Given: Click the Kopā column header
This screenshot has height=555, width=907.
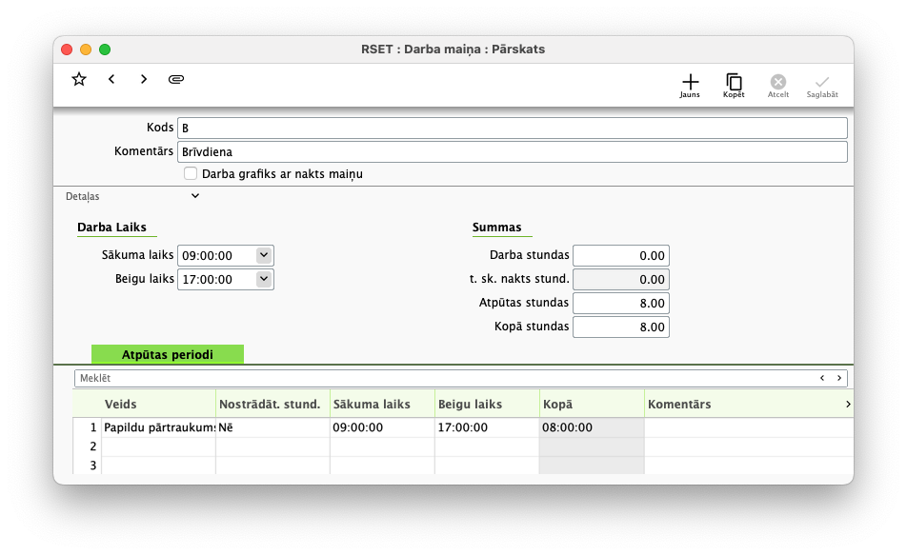Looking at the screenshot, I should [592, 404].
